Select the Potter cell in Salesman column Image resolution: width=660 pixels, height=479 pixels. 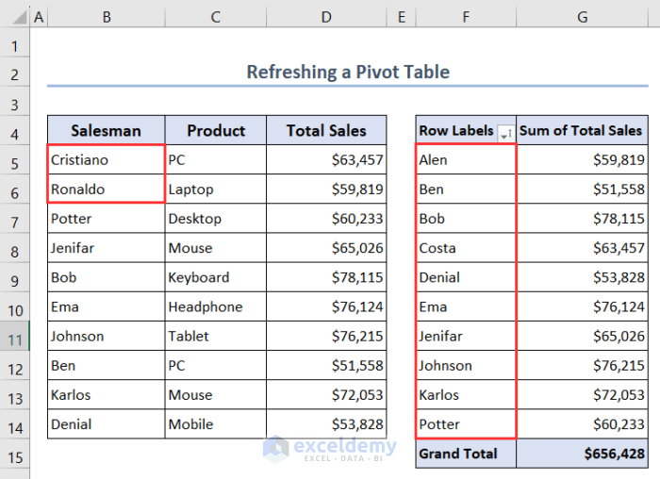click(x=107, y=219)
